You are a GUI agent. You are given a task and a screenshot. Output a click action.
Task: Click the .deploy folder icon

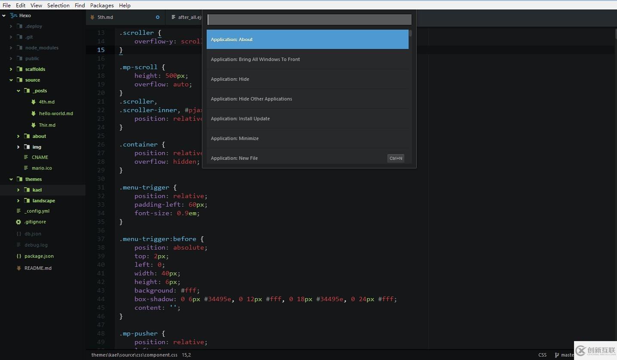[19, 26]
